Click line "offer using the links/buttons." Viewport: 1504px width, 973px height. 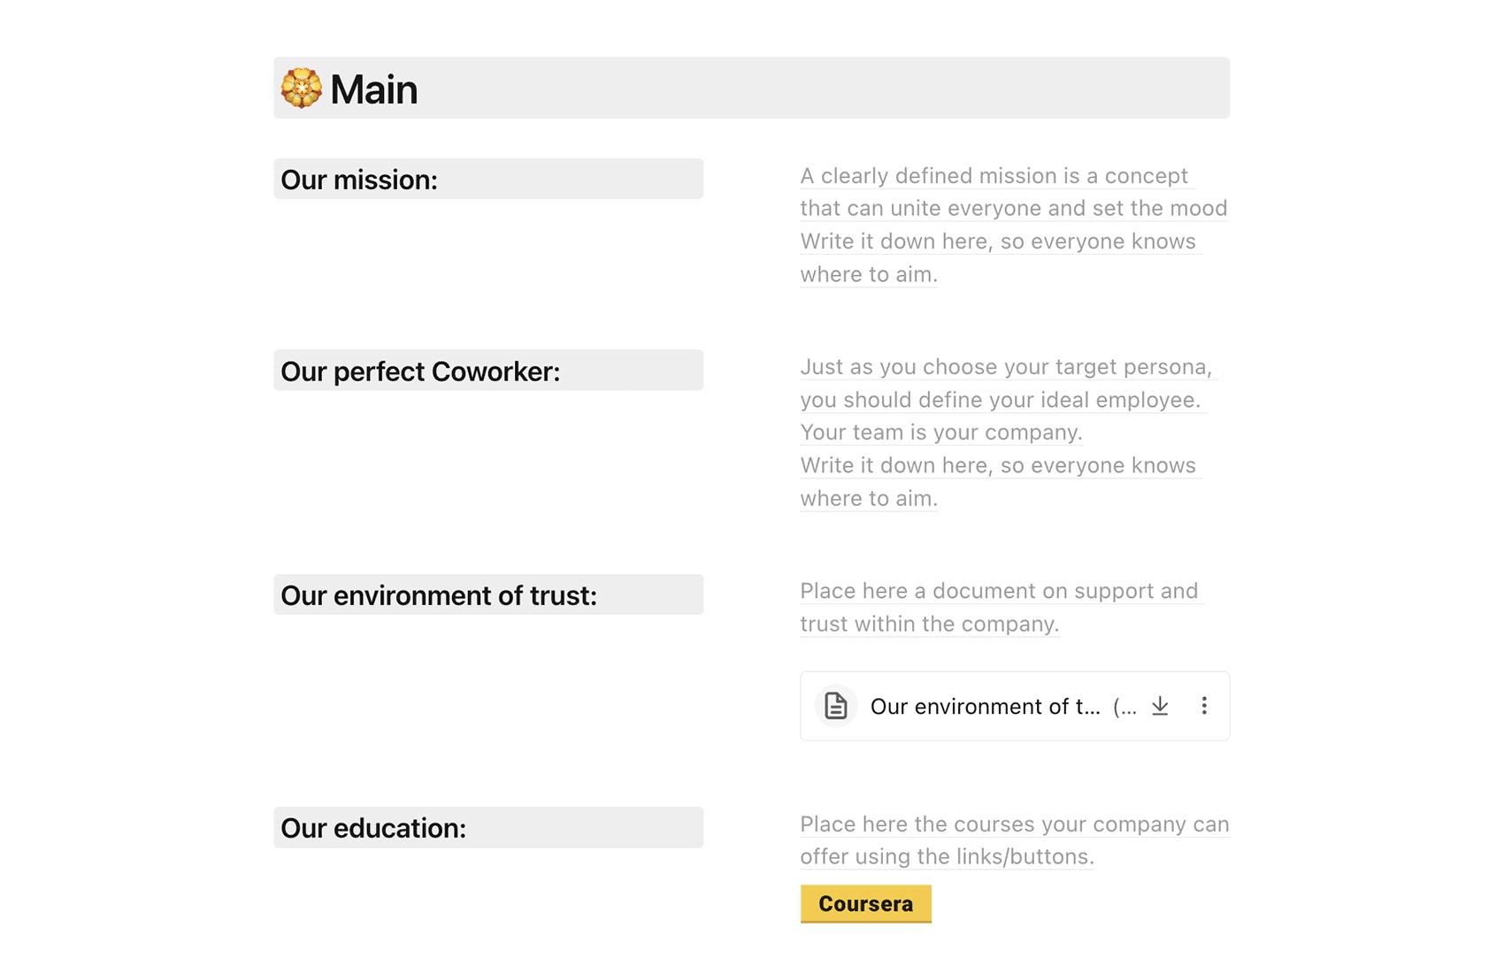pyautogui.click(x=947, y=857)
